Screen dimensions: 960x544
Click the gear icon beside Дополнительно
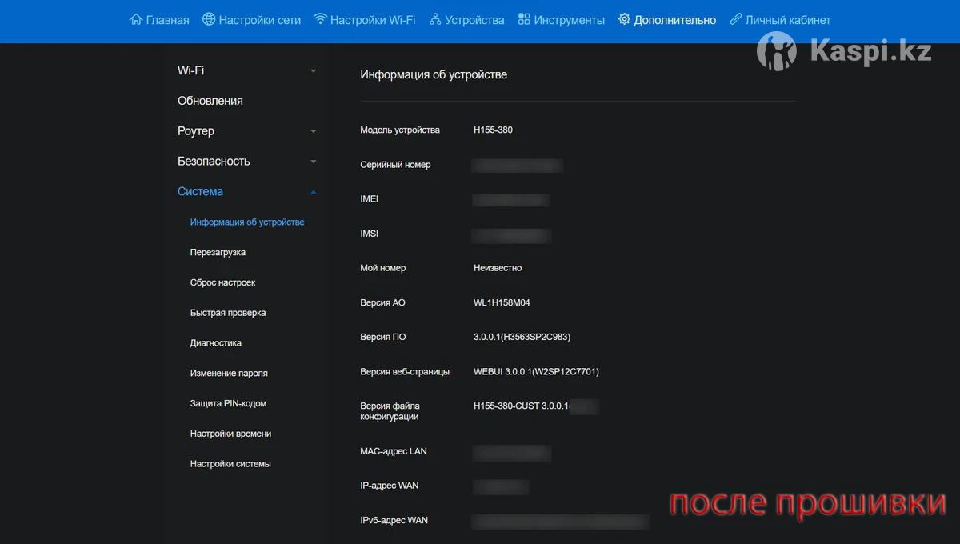[624, 20]
